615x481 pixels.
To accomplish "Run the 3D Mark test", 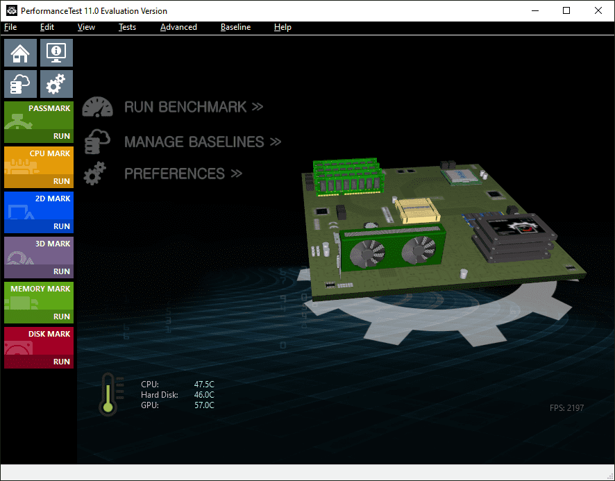I will (x=39, y=271).
